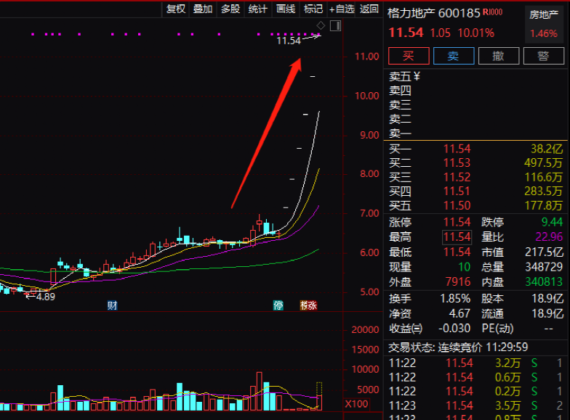Add stock via +自选 button

point(342,9)
